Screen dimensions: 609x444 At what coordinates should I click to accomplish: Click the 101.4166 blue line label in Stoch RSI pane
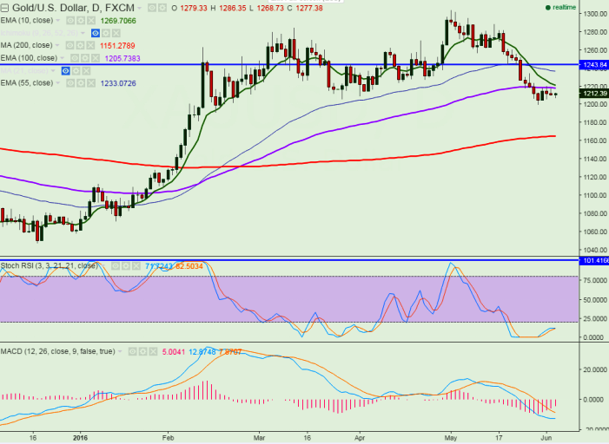click(x=593, y=260)
